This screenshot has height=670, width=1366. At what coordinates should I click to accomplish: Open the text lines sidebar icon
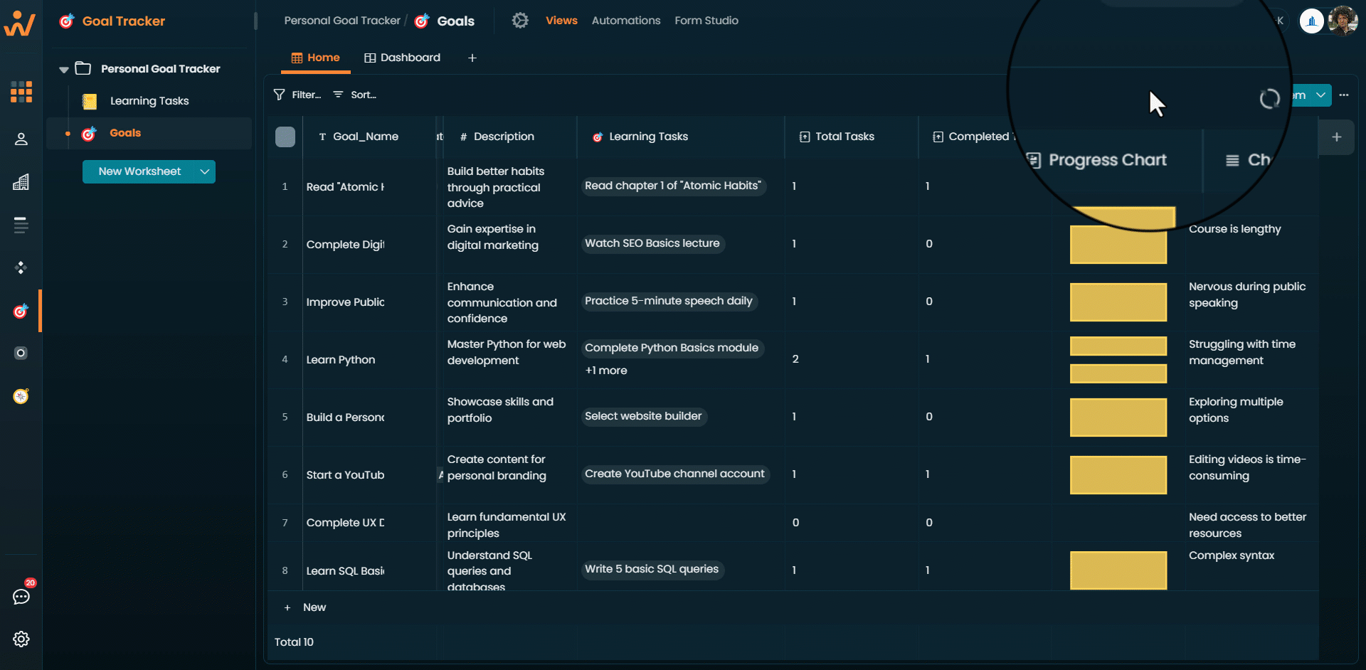pyautogui.click(x=21, y=225)
